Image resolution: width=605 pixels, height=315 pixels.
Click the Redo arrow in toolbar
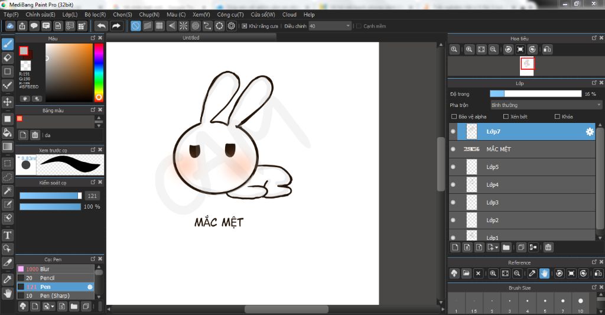coord(116,26)
